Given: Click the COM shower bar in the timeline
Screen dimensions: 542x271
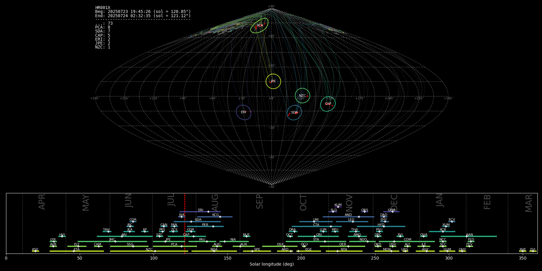Looking at the screenshot, I should [407, 241].
